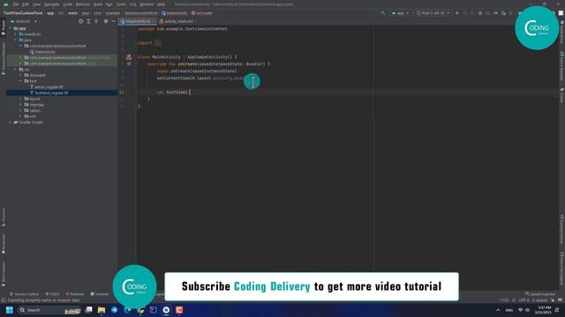This screenshot has width=565, height=317.
Task: Open File Explorer from the taskbar
Action: click(102, 310)
